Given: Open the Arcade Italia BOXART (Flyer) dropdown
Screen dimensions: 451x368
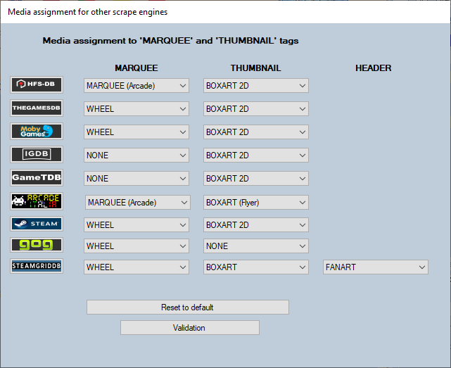Looking at the screenshot, I should (255, 203).
